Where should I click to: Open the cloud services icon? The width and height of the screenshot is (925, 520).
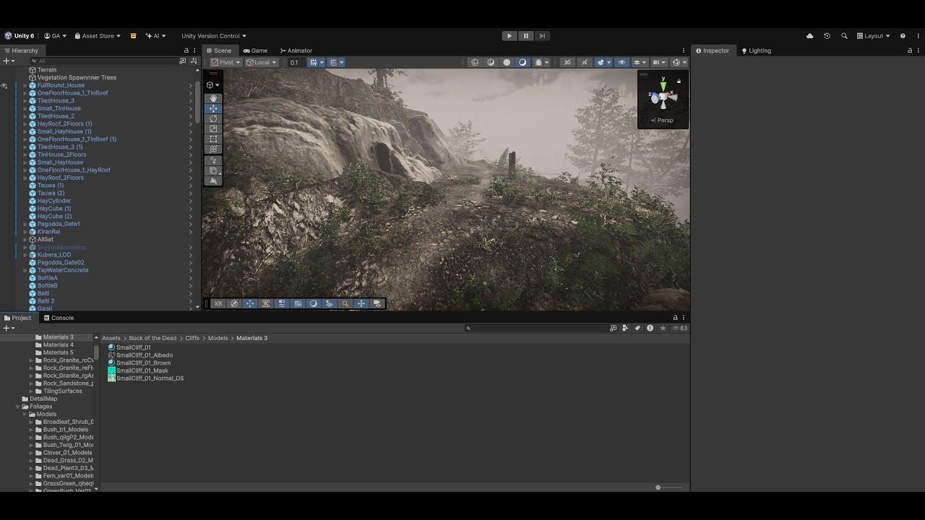(809, 35)
